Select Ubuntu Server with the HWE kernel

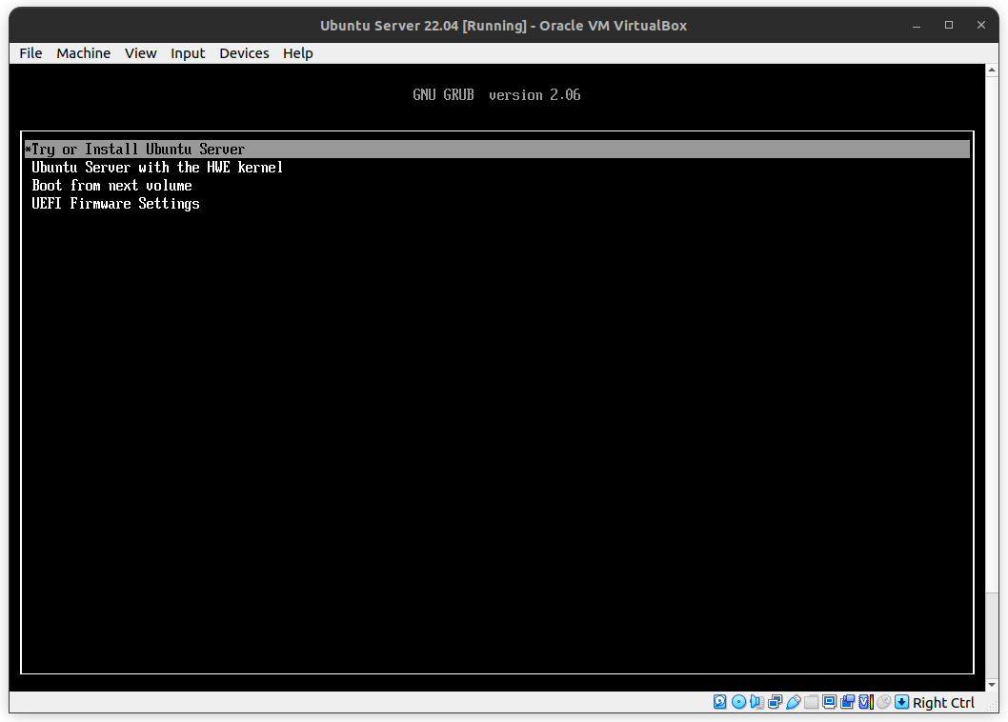coord(157,167)
